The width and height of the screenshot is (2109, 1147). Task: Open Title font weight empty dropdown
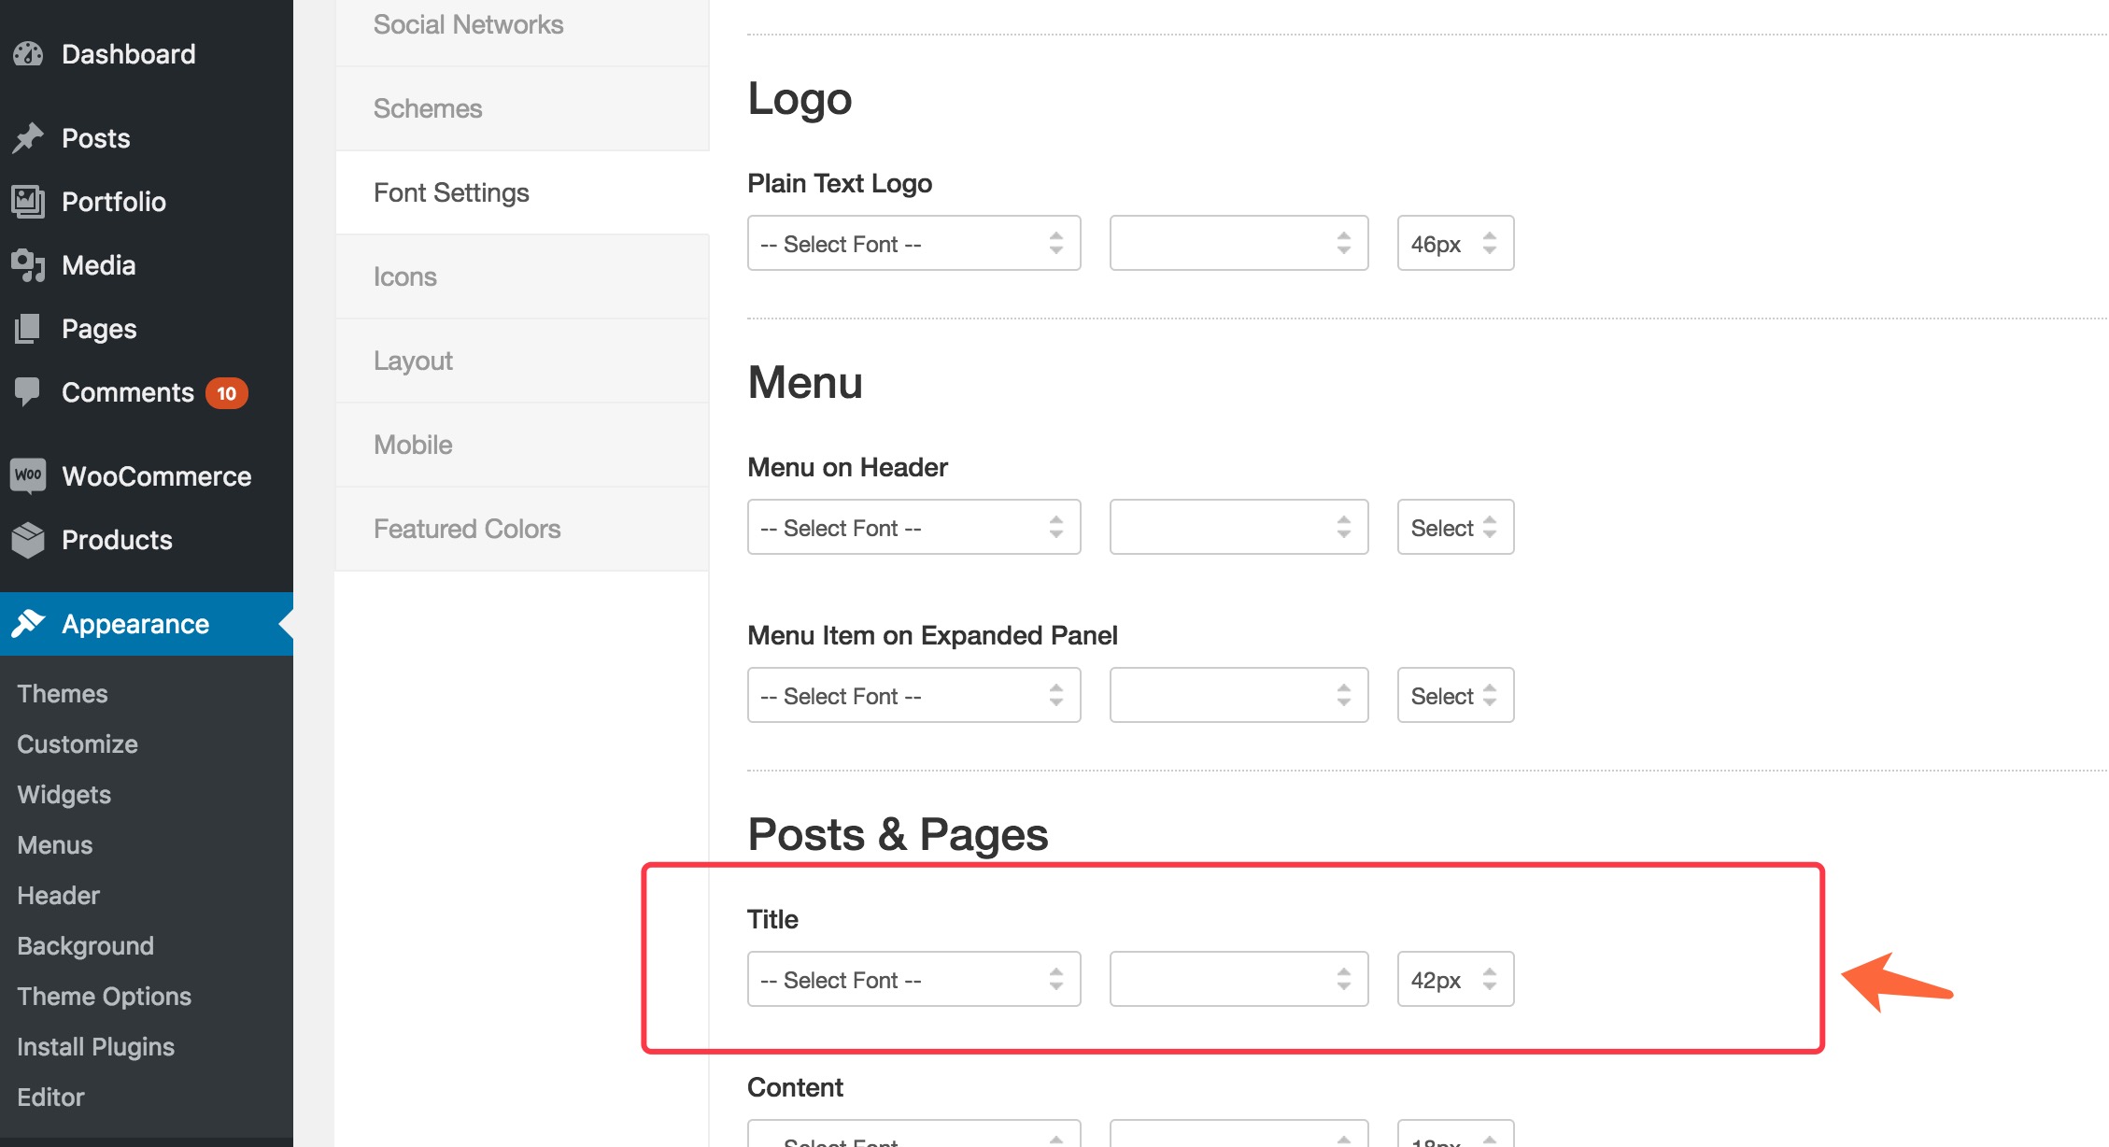click(x=1238, y=980)
